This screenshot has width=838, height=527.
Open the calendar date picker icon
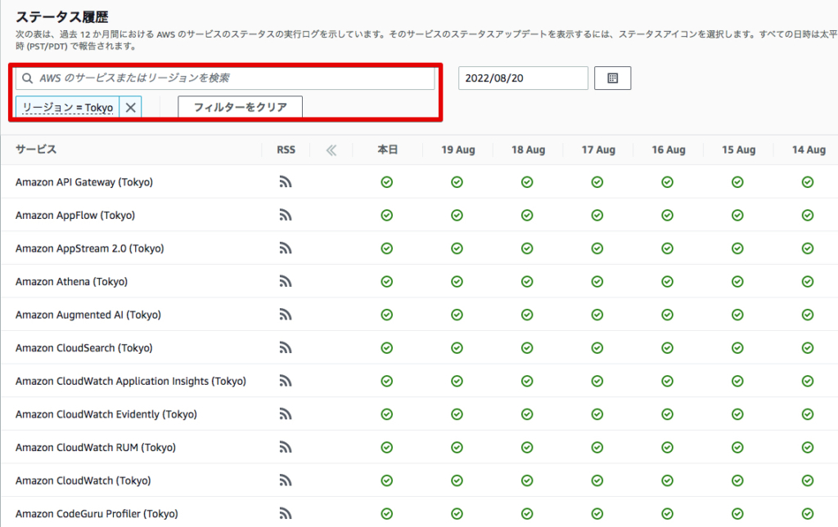(612, 78)
